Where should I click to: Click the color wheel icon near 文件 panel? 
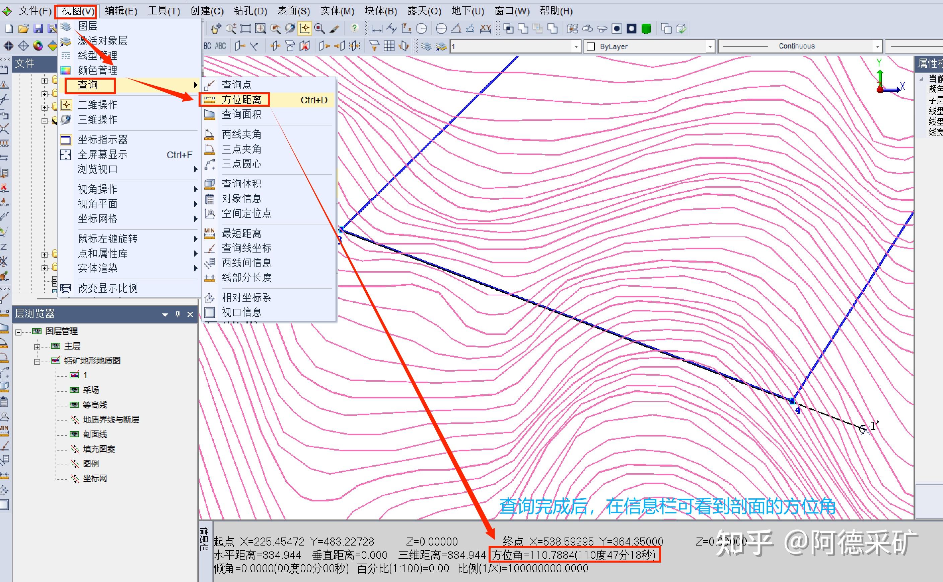[x=38, y=46]
